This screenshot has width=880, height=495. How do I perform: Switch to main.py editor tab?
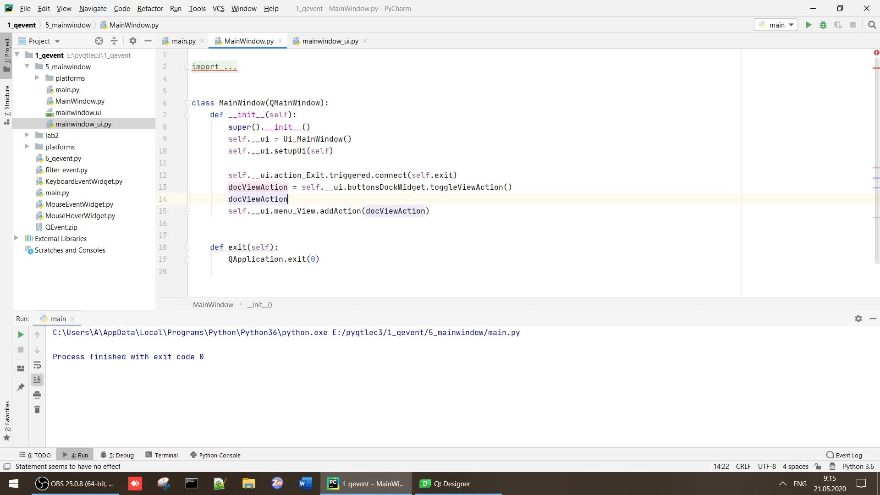click(183, 41)
